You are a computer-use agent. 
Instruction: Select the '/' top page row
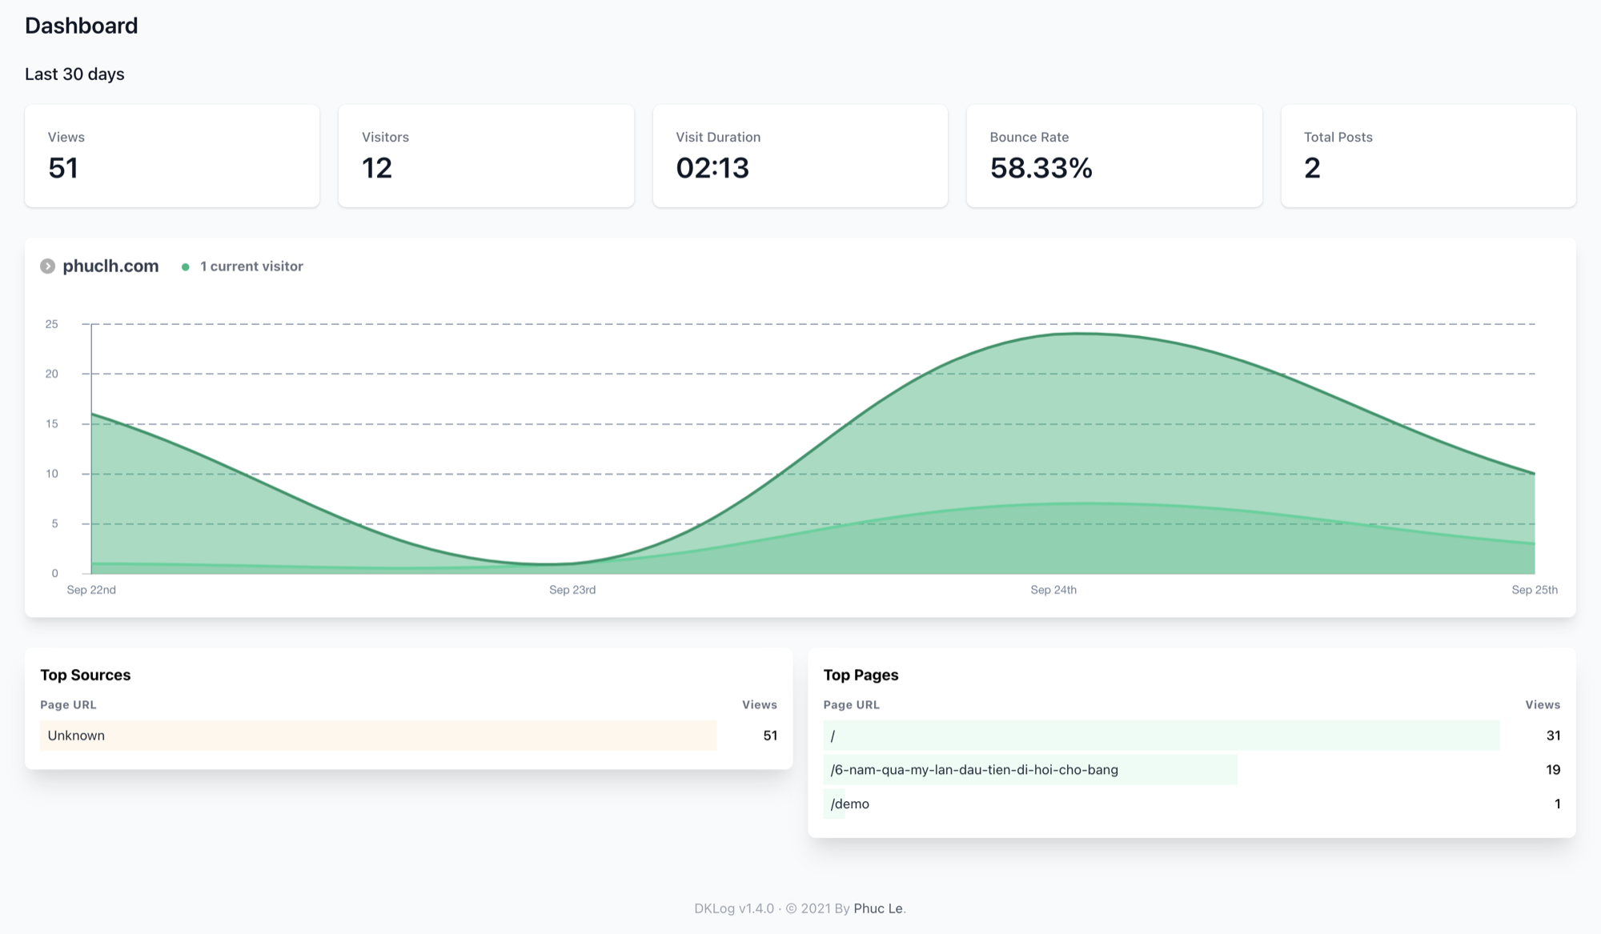coord(1192,736)
